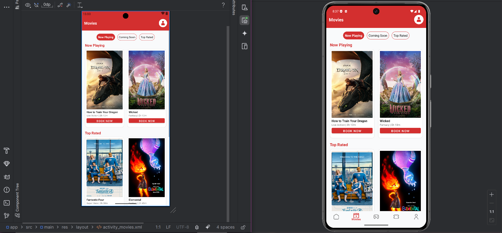Image resolution: width=502 pixels, height=233 pixels.
Task: Change the 4 spaces indent setting
Action: [x=225, y=227]
